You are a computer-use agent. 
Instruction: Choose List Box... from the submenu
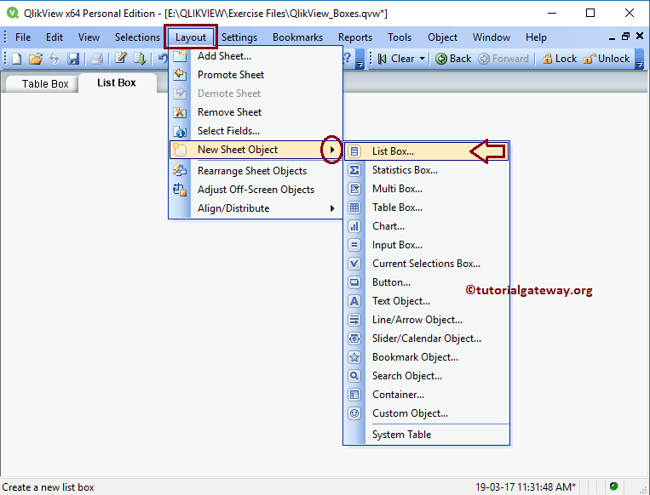click(x=426, y=151)
